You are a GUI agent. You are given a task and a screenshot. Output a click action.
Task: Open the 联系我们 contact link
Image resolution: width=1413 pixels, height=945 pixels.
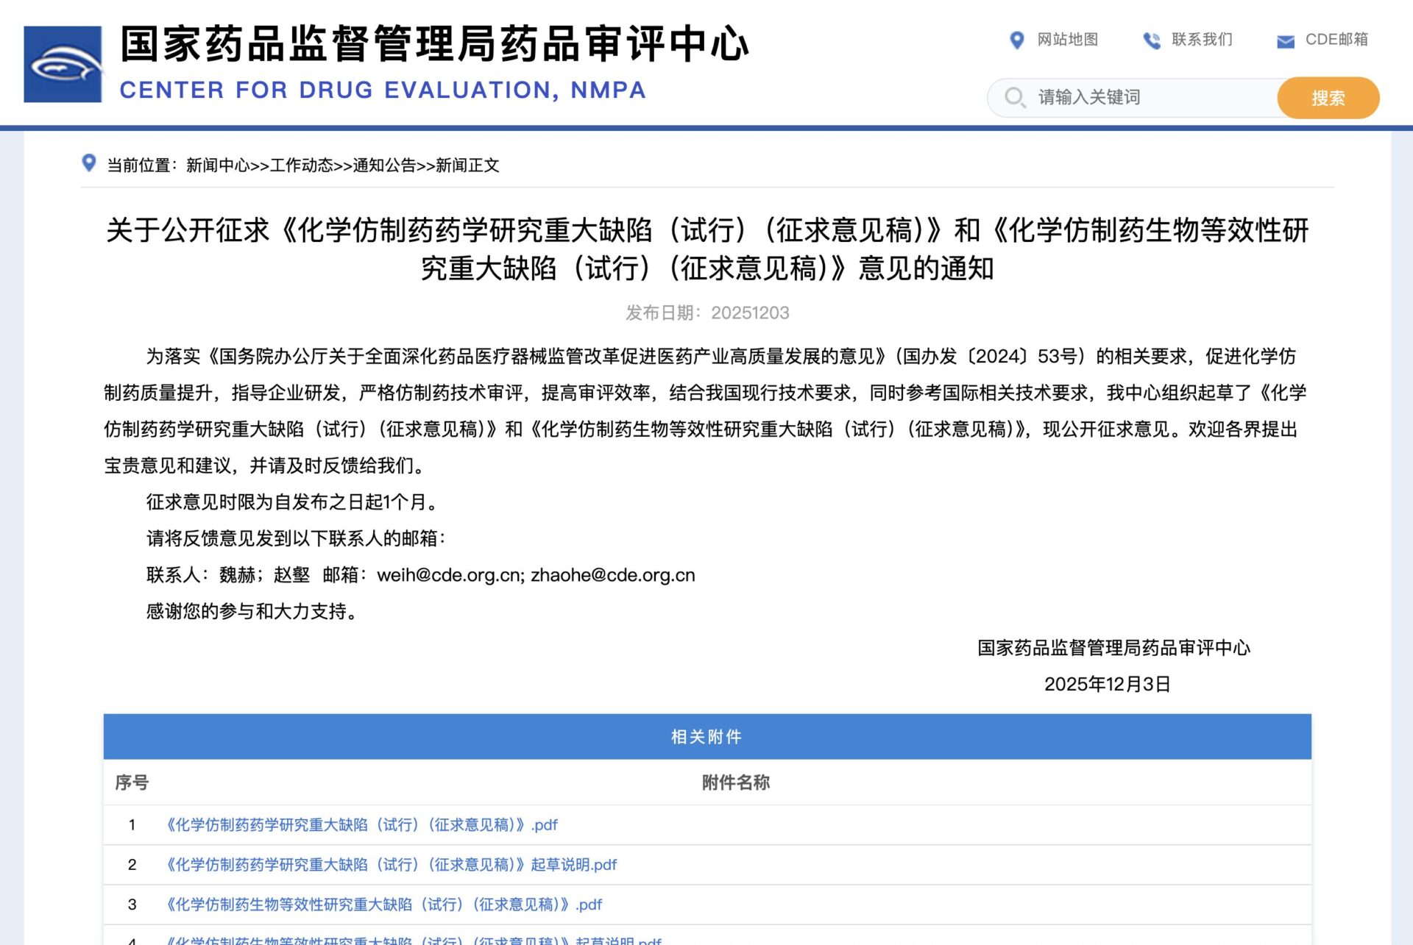1201,40
